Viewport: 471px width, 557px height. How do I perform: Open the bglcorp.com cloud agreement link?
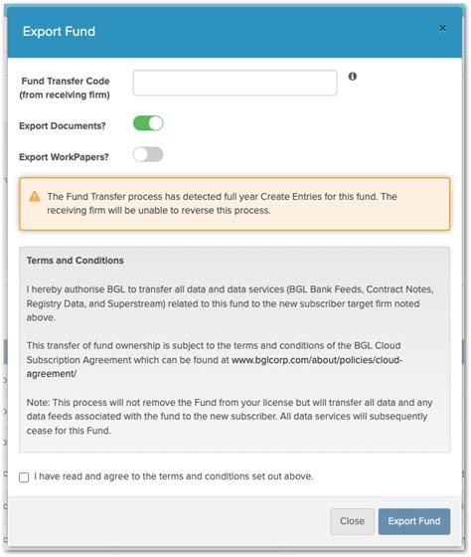[317, 360]
